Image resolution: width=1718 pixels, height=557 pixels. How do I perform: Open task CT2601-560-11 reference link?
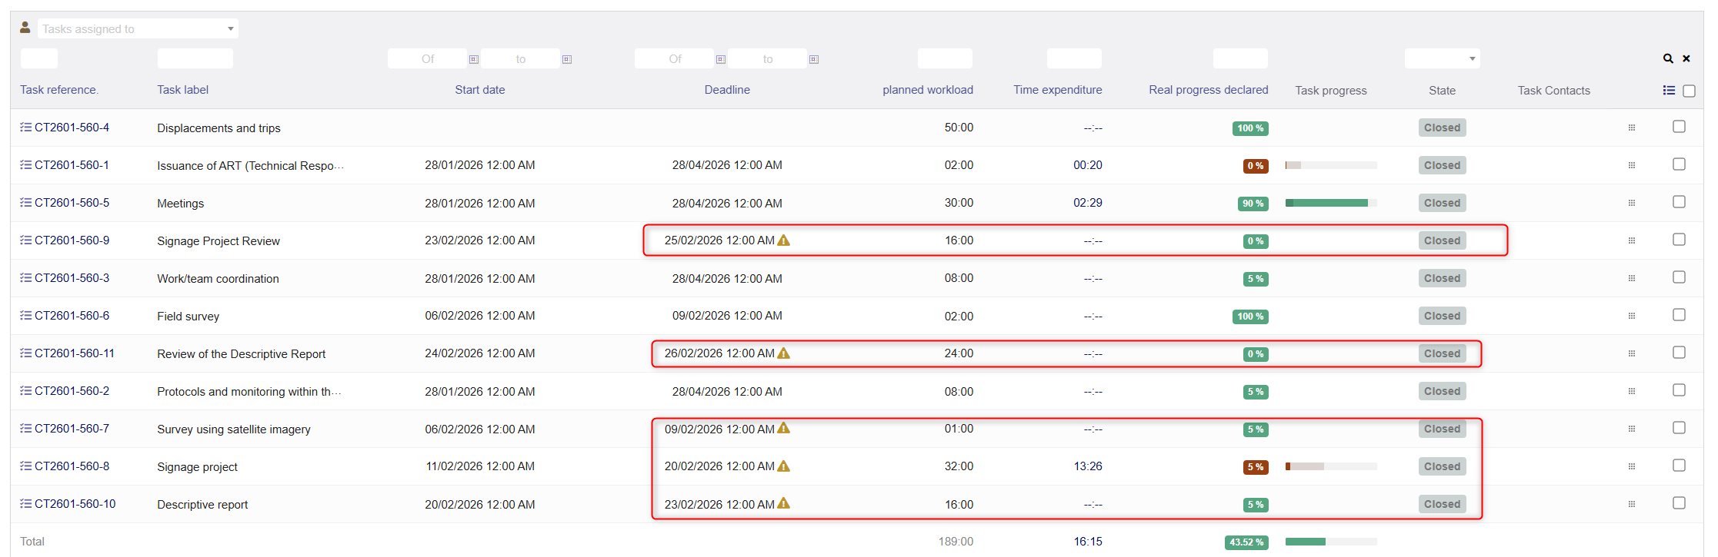[74, 353]
